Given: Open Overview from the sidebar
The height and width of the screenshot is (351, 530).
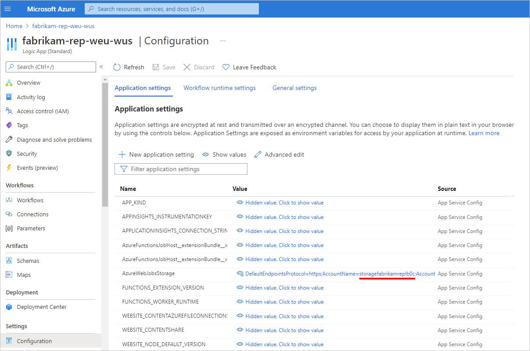Looking at the screenshot, I should coord(29,82).
